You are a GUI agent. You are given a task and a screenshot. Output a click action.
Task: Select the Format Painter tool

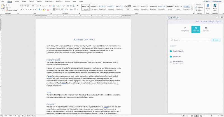[11, 10]
